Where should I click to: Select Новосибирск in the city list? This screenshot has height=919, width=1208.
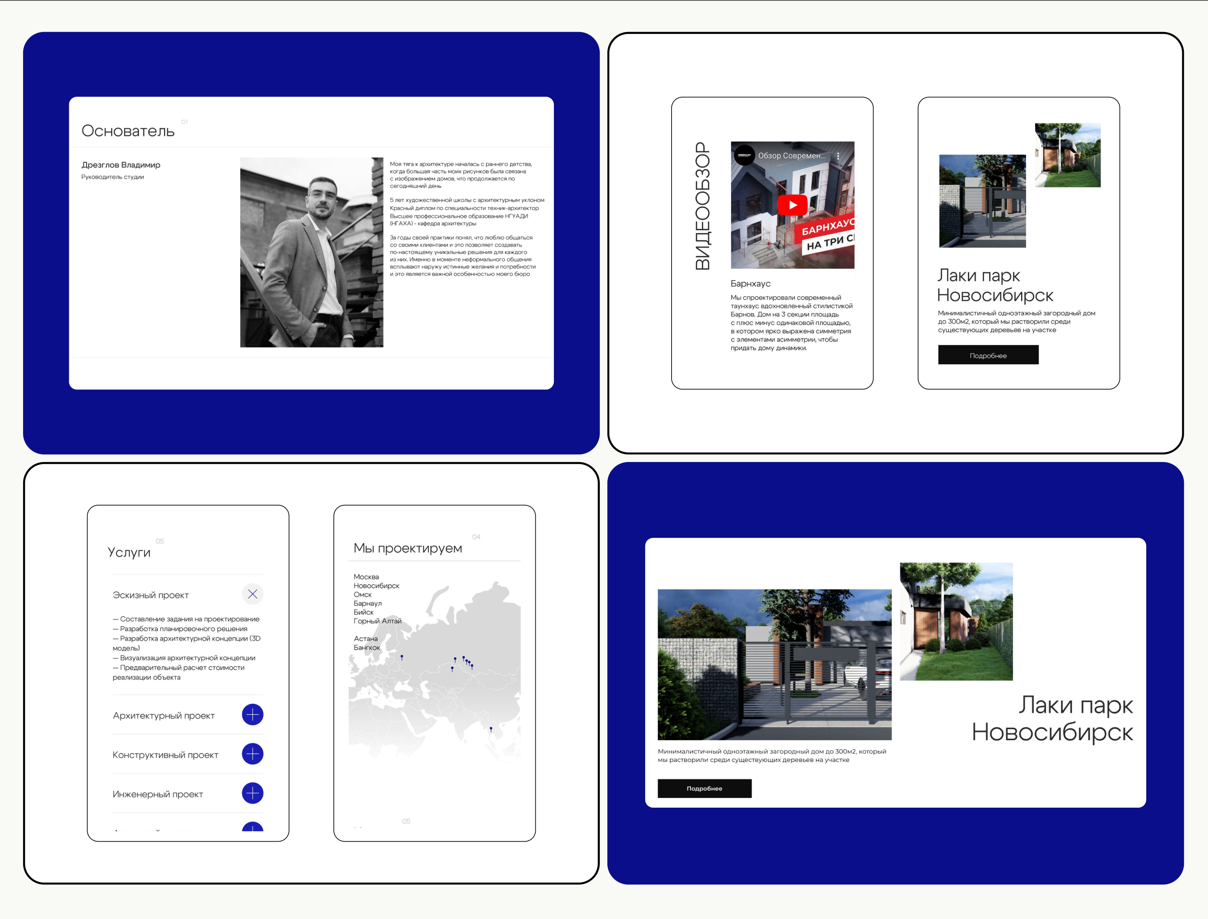pyautogui.click(x=376, y=586)
